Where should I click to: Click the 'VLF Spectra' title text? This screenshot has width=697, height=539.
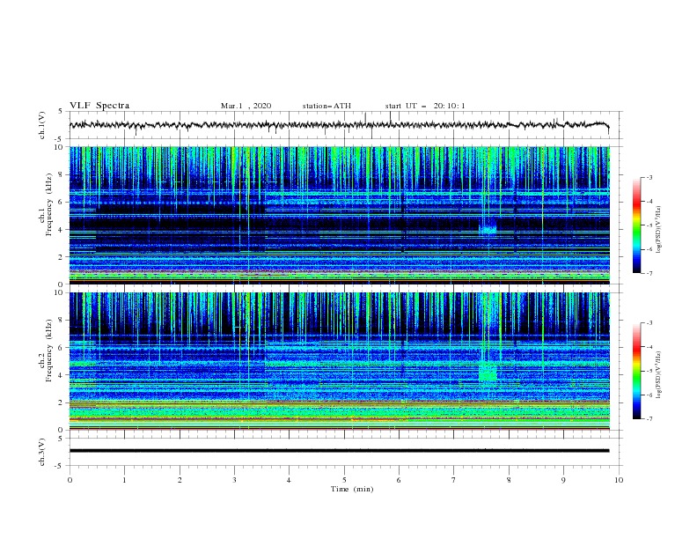pyautogui.click(x=99, y=106)
